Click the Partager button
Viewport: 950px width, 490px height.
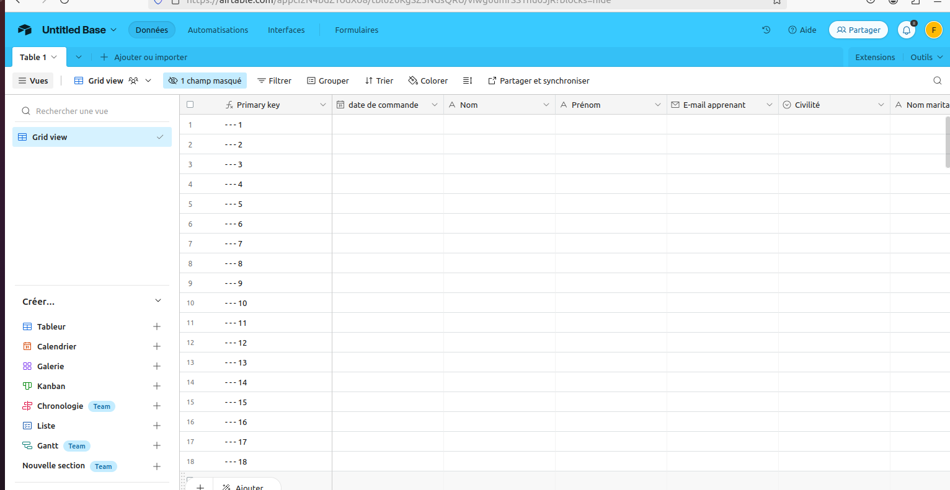coord(859,30)
